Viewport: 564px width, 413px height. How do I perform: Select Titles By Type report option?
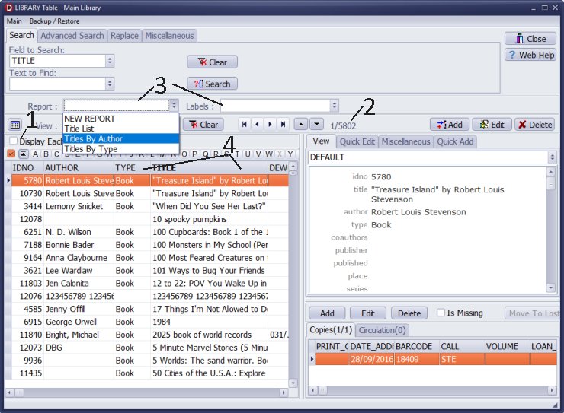pyautogui.click(x=90, y=149)
